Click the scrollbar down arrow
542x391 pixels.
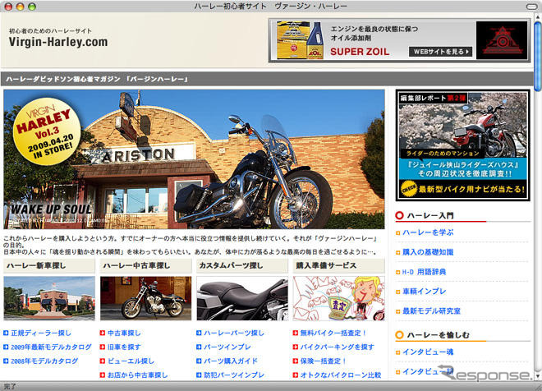point(537,375)
